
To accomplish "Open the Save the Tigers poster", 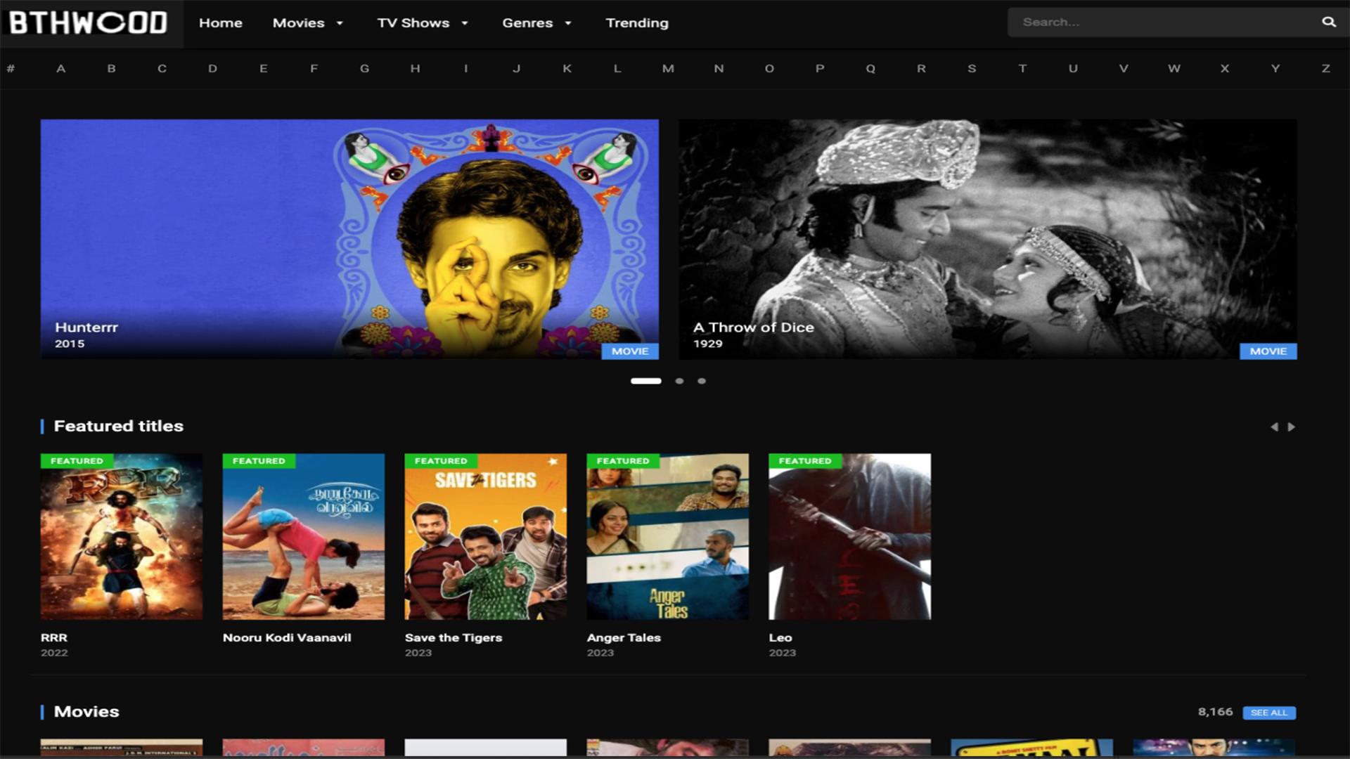I will pyautogui.click(x=486, y=537).
